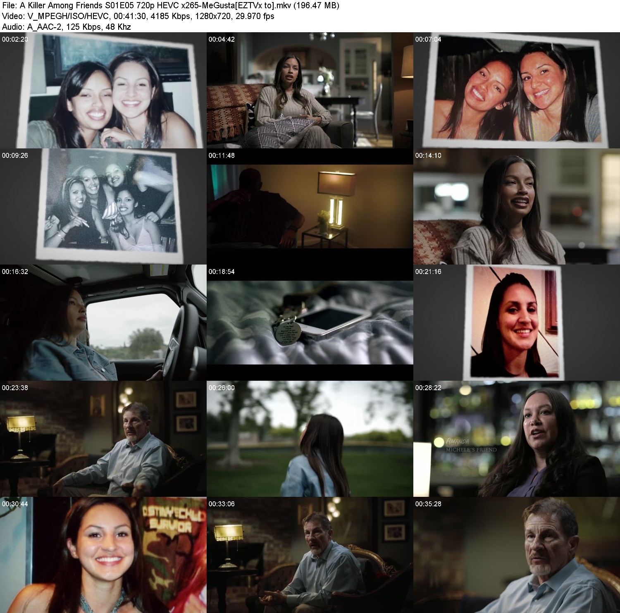Select the Video codec info line
The image size is (620, 613).
coord(138,16)
